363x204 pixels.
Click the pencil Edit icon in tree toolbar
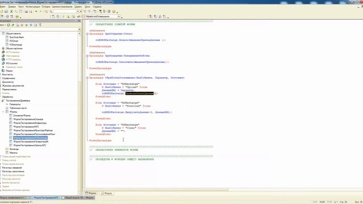pos(13,25)
